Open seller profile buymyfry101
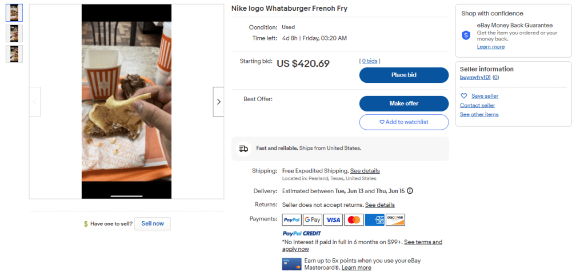584x276 pixels. (475, 77)
